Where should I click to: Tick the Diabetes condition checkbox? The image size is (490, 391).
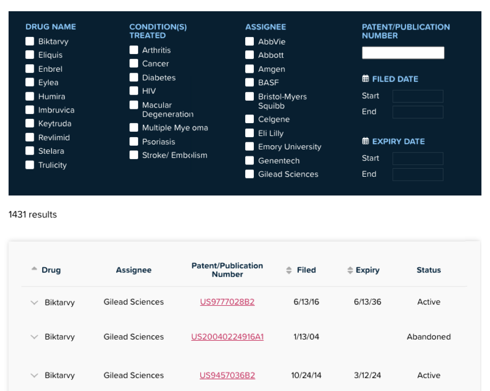coord(134,78)
